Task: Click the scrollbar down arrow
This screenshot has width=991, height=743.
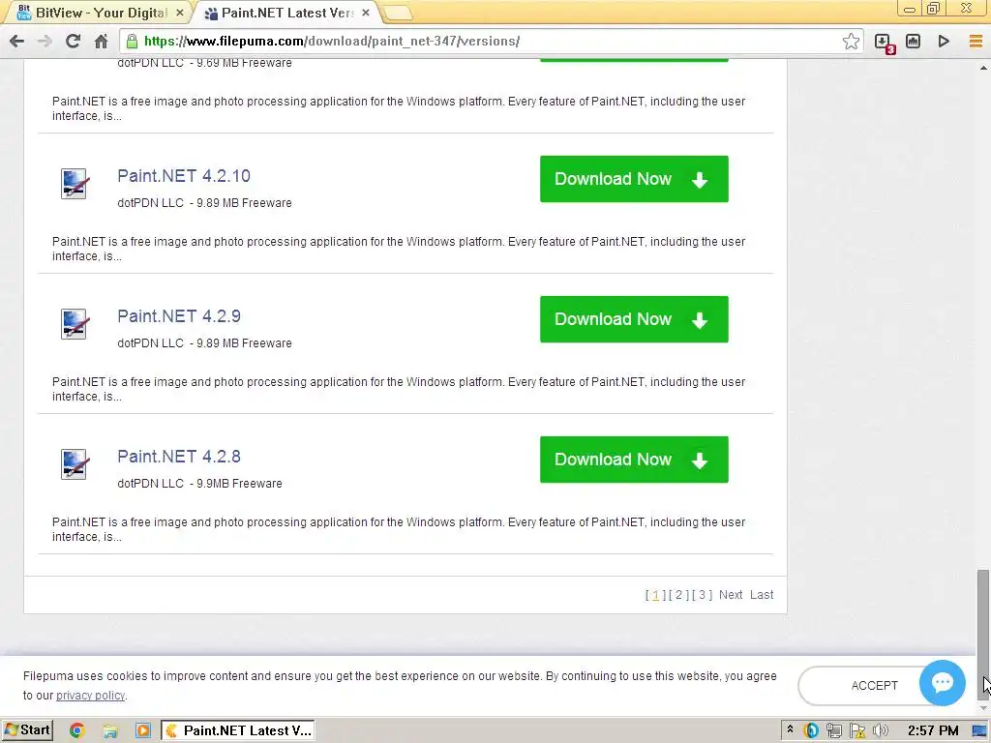Action: click(983, 708)
